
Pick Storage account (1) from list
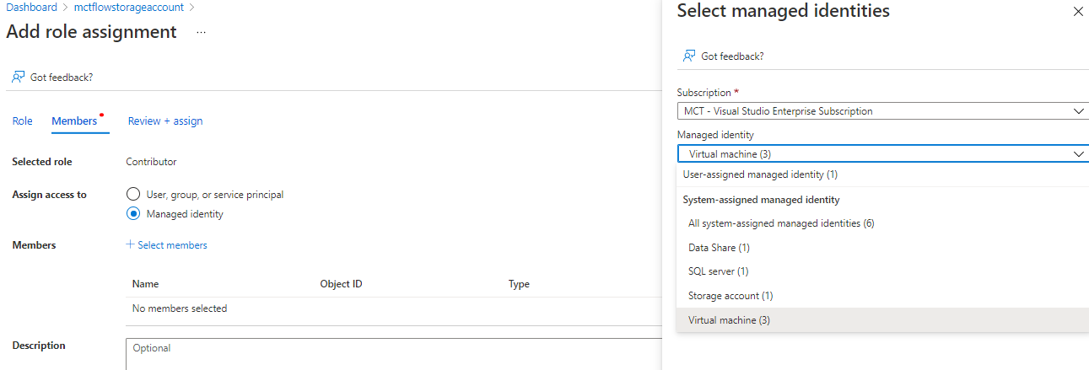(730, 296)
